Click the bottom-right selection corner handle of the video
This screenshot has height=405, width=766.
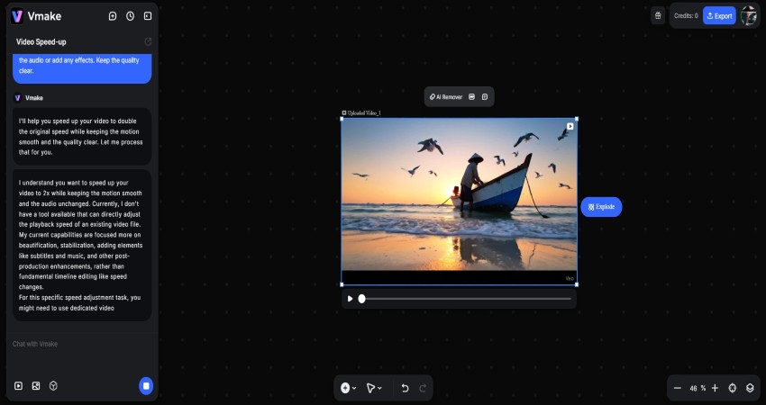coord(577,284)
